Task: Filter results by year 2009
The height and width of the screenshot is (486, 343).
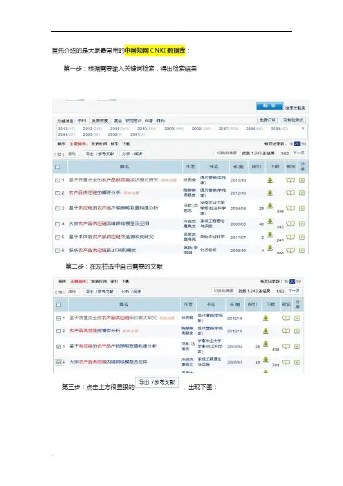Action: [x=174, y=129]
